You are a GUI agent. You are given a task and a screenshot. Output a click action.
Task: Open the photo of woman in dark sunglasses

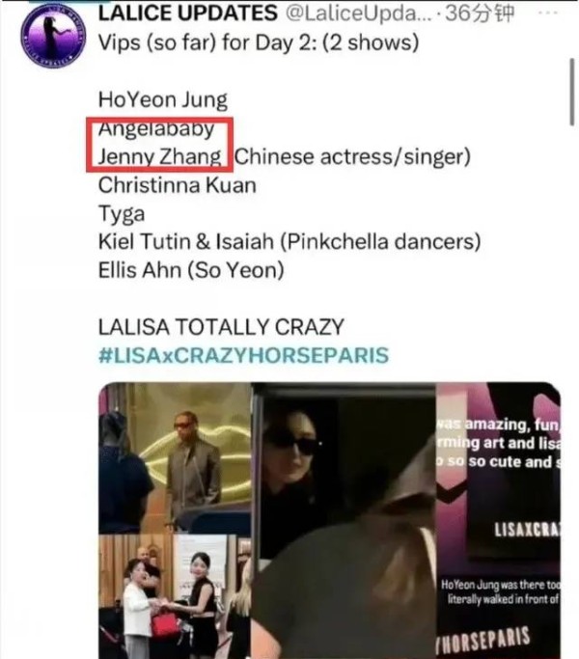click(344, 521)
